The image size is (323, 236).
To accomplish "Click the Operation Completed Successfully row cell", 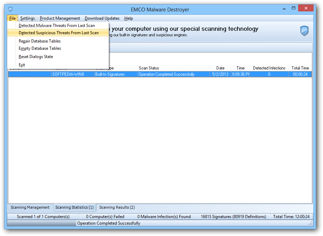I will [173, 74].
